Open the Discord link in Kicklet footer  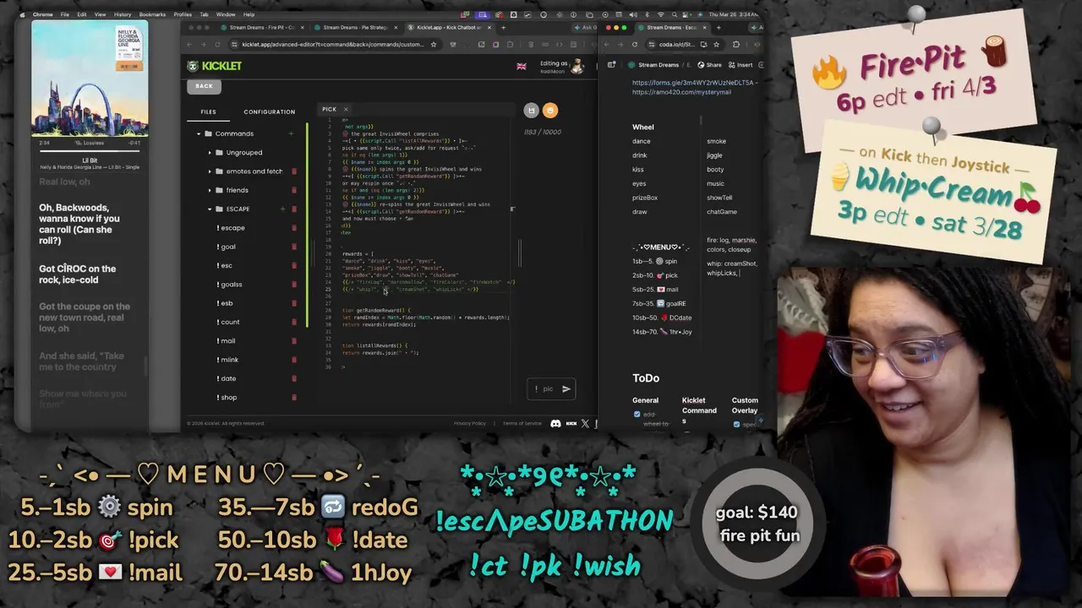(555, 423)
